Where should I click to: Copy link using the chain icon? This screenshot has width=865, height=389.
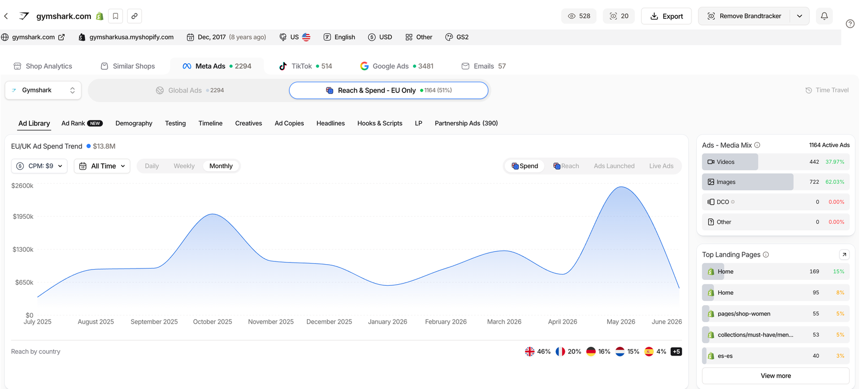tap(135, 16)
